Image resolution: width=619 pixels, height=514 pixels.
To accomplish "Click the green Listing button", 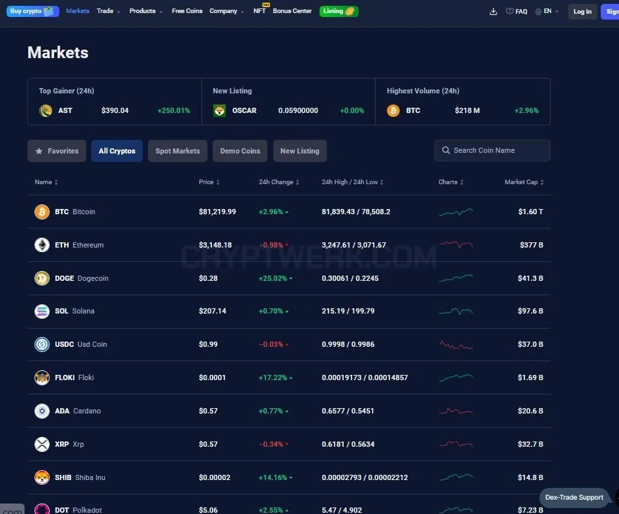I will [x=339, y=11].
